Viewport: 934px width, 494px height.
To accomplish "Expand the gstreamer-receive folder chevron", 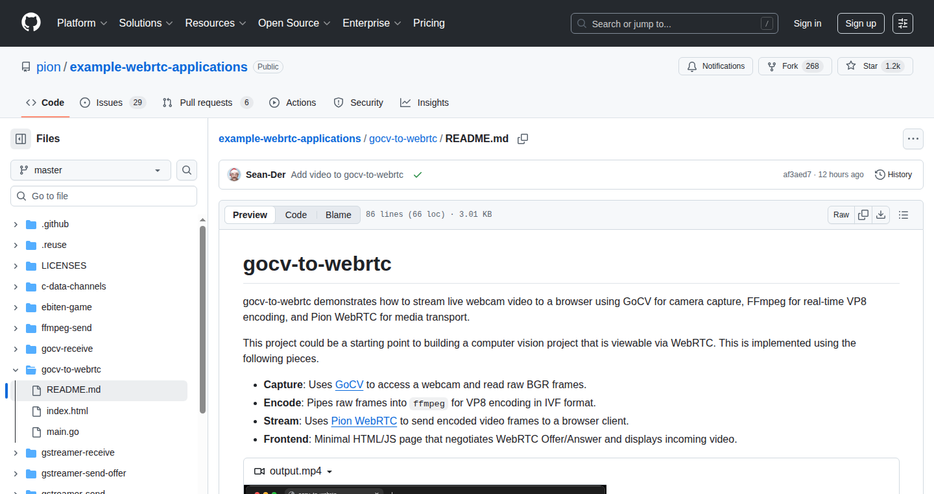I will (16, 452).
